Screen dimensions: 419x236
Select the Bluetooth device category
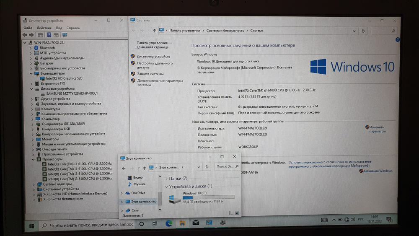click(x=47, y=48)
